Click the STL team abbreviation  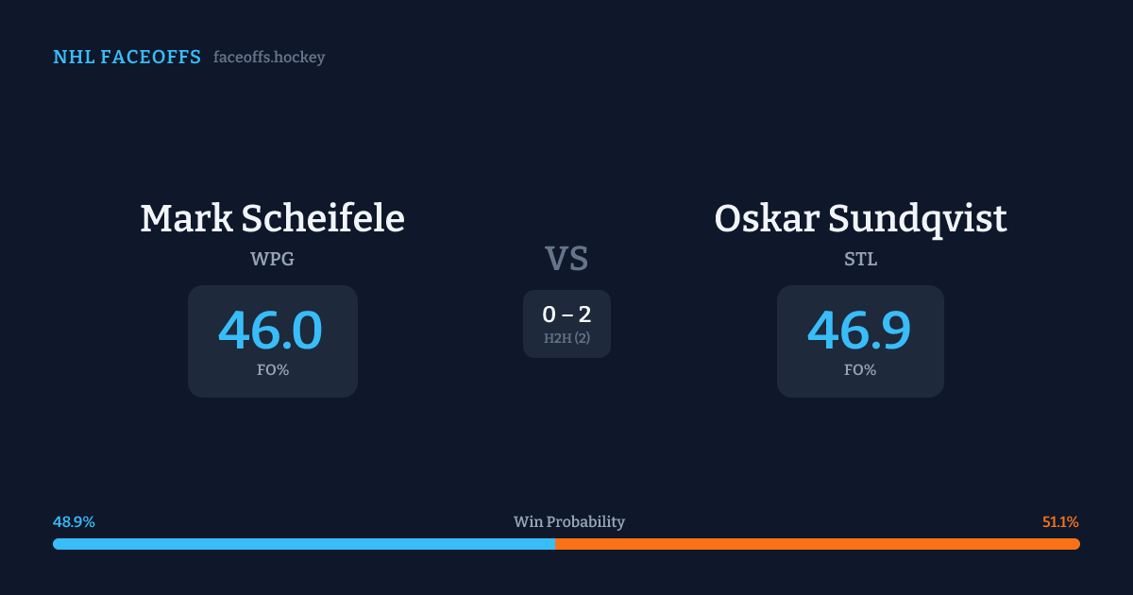860,259
